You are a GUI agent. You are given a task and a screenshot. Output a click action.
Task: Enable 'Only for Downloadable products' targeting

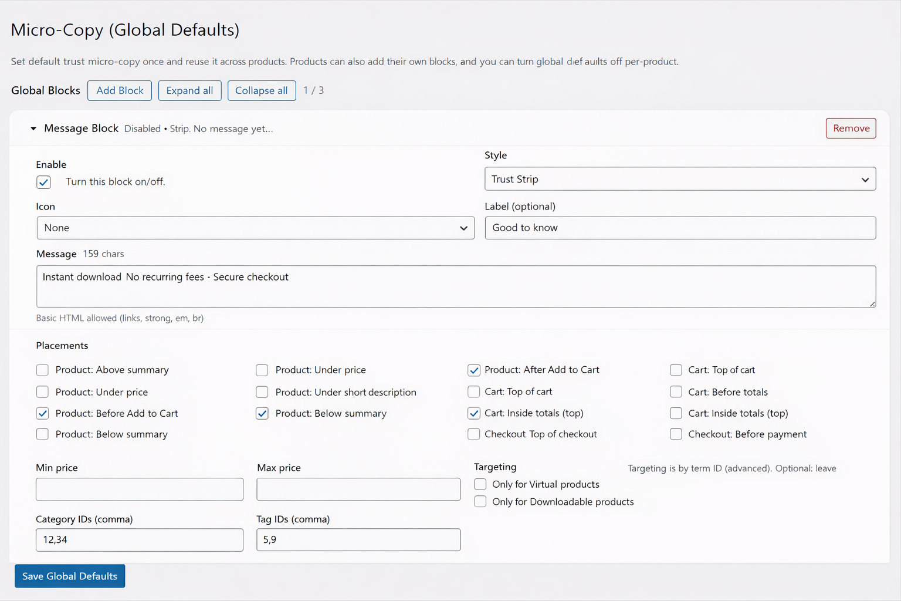(x=480, y=502)
